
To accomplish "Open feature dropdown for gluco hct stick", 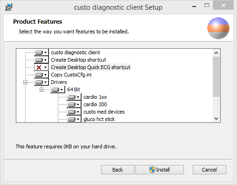I will [x=74, y=119].
